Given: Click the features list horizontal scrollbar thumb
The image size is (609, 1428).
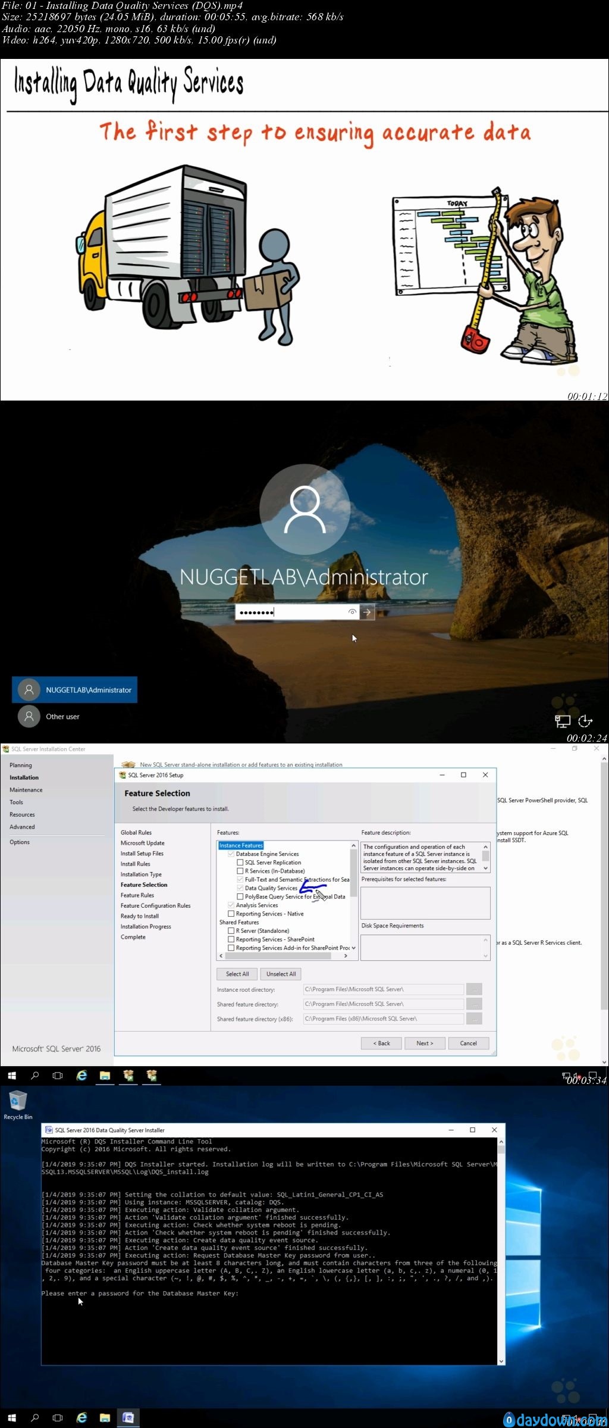Looking at the screenshot, I should point(278,956).
